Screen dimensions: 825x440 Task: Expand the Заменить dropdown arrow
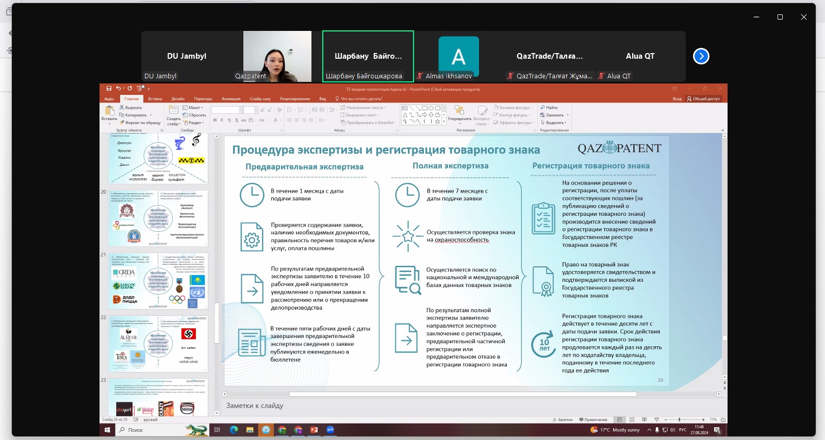click(x=568, y=115)
